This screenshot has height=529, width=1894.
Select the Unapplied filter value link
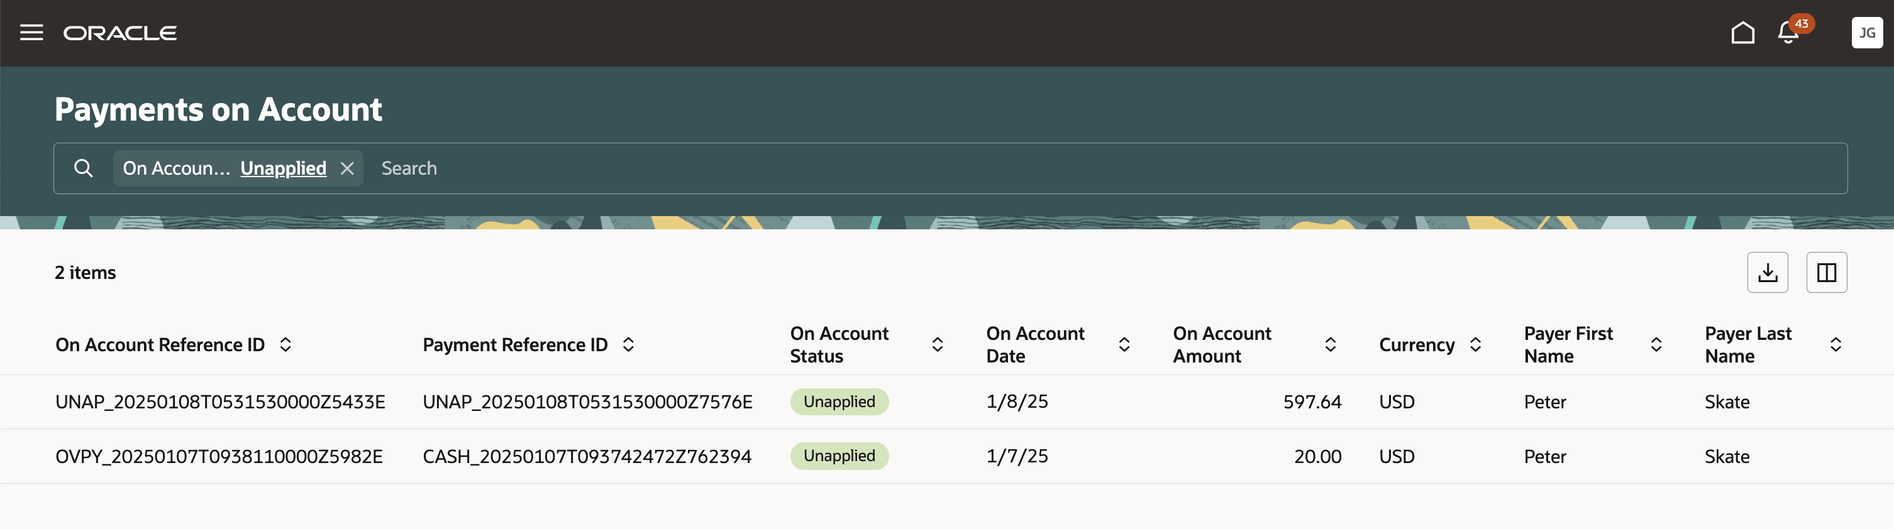click(283, 168)
